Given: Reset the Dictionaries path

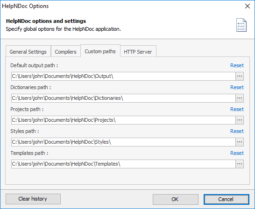Looking at the screenshot, I should (237, 87).
